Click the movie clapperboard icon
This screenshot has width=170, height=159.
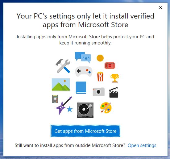(x=114, y=92)
